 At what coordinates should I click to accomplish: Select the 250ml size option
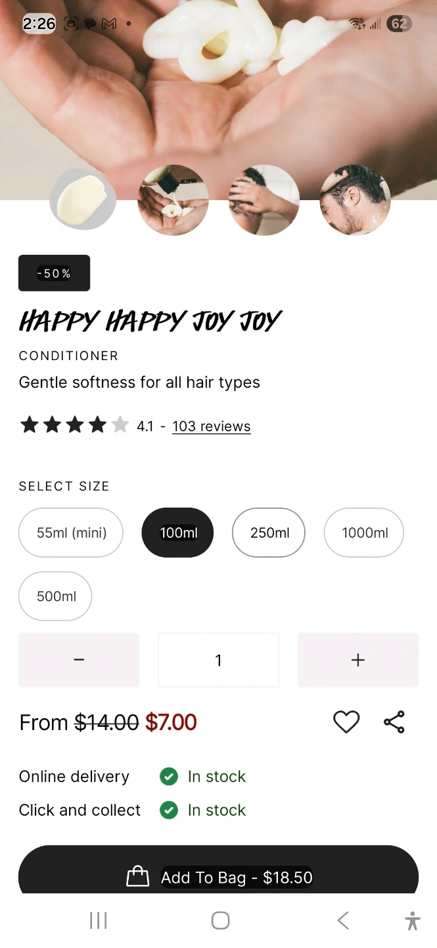tap(269, 533)
